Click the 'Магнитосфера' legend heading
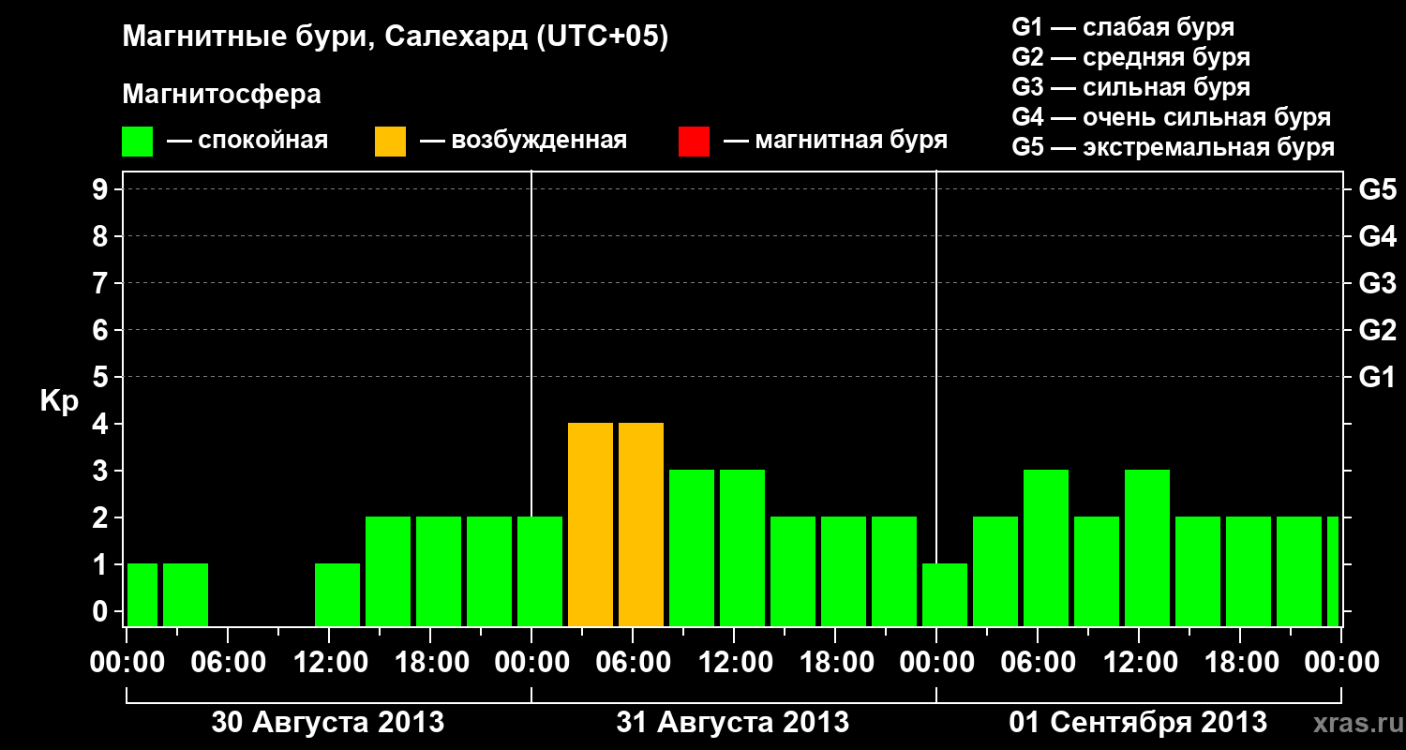 [x=221, y=95]
